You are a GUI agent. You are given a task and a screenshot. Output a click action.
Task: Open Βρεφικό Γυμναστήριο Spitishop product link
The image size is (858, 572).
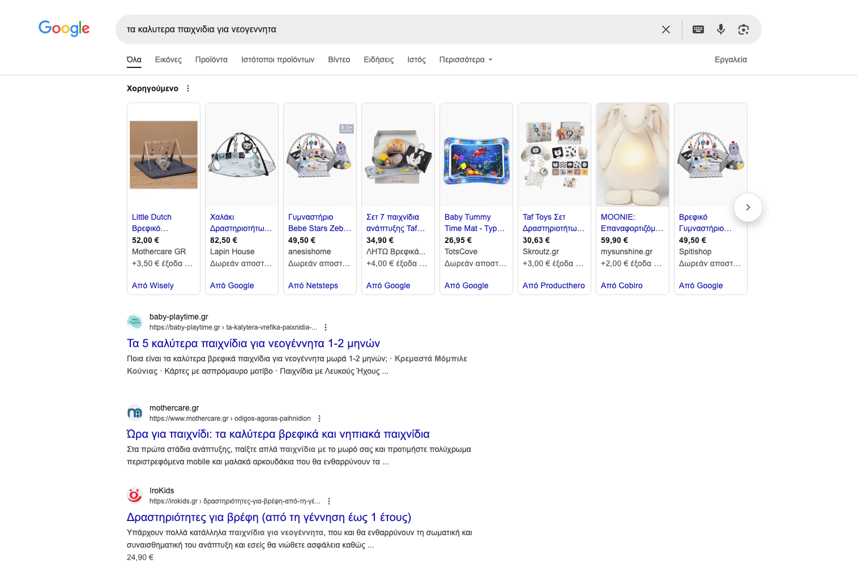[705, 223]
